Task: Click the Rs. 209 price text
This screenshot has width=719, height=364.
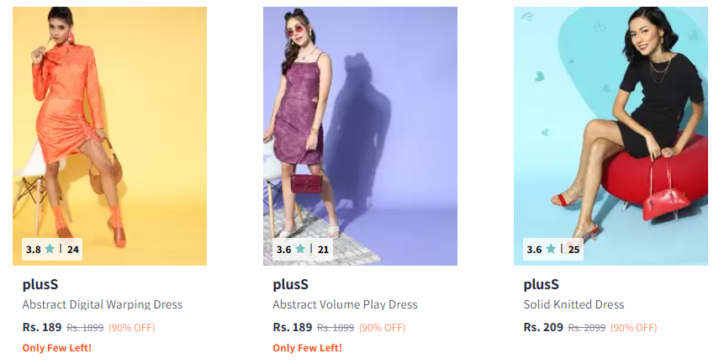Action: pos(543,327)
